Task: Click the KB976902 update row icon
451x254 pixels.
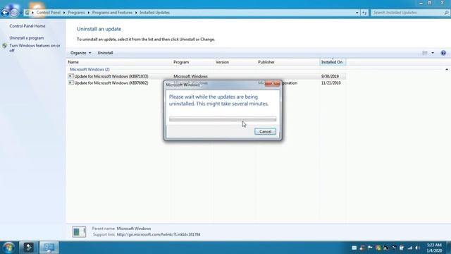Action: point(70,83)
